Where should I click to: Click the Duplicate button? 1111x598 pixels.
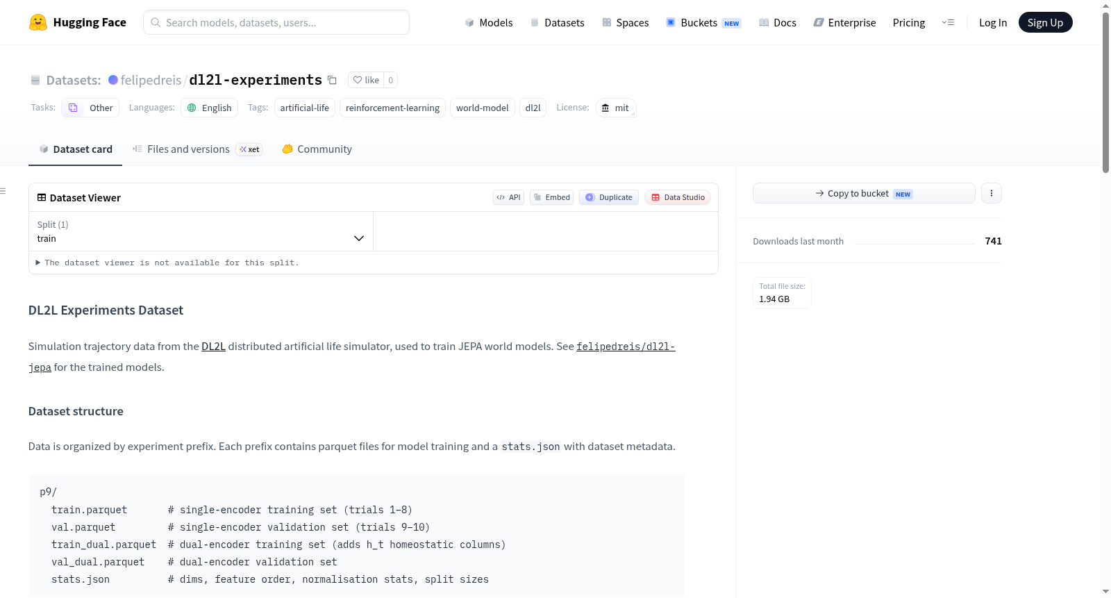click(x=609, y=197)
